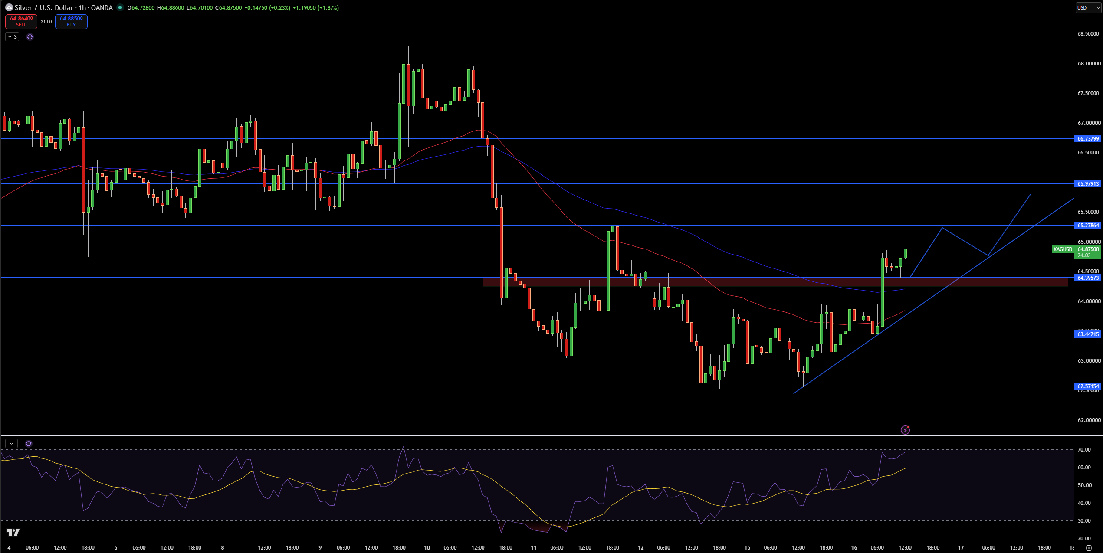The width and height of the screenshot is (1103, 553).
Task: Click the Silver symbol logo icon
Action: pos(9,7)
